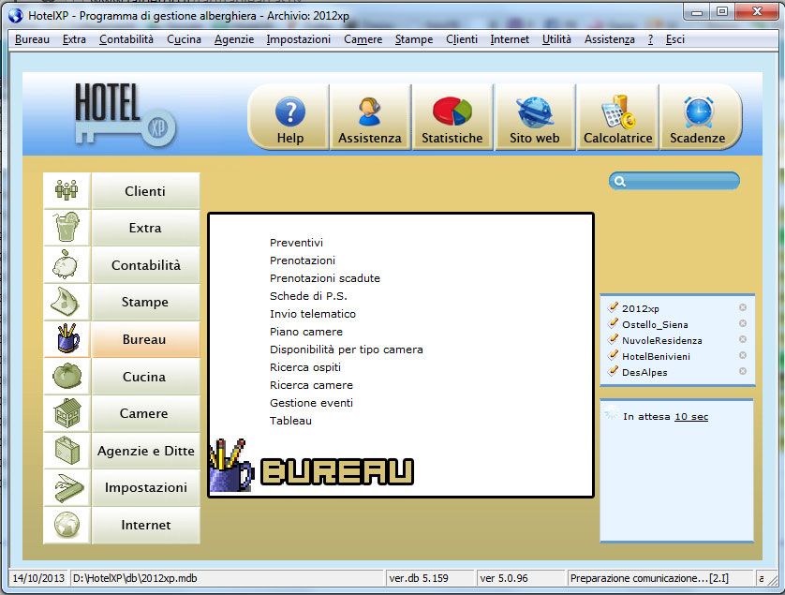Click the Clienti sidebar button
The height and width of the screenshot is (595, 785).
pos(145,191)
